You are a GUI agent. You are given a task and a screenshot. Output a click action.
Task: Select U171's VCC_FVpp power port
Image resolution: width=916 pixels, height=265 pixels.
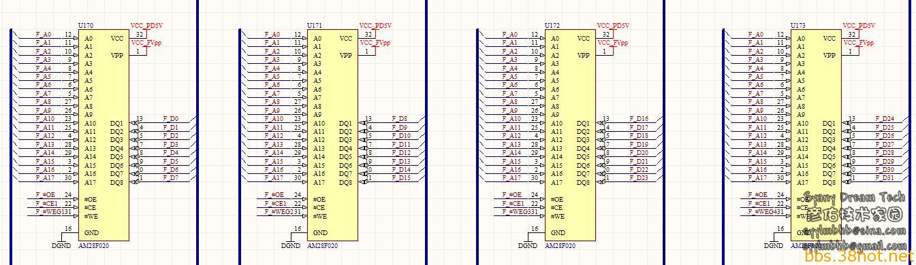coord(375,43)
